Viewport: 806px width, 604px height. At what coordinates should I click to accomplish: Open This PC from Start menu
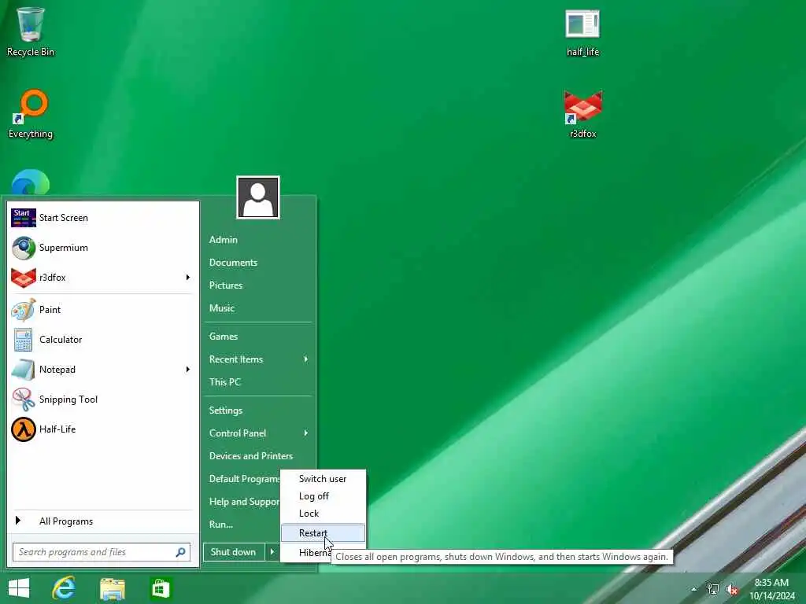[x=258, y=382]
